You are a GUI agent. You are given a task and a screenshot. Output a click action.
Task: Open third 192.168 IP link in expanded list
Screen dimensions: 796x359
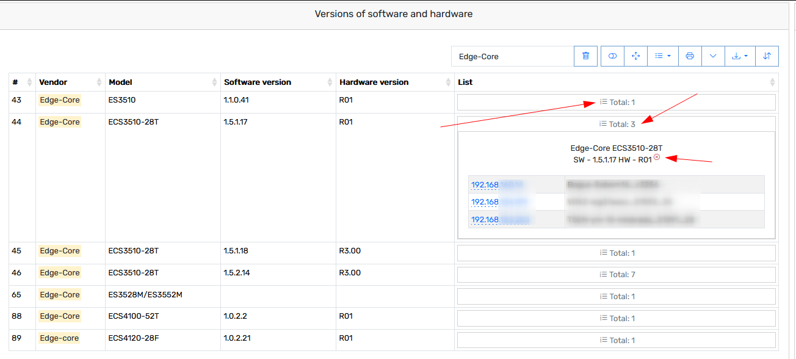[500, 220]
